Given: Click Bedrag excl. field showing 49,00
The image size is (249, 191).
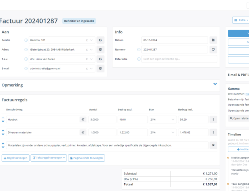Looking at the screenshot, I should tap(132, 119).
